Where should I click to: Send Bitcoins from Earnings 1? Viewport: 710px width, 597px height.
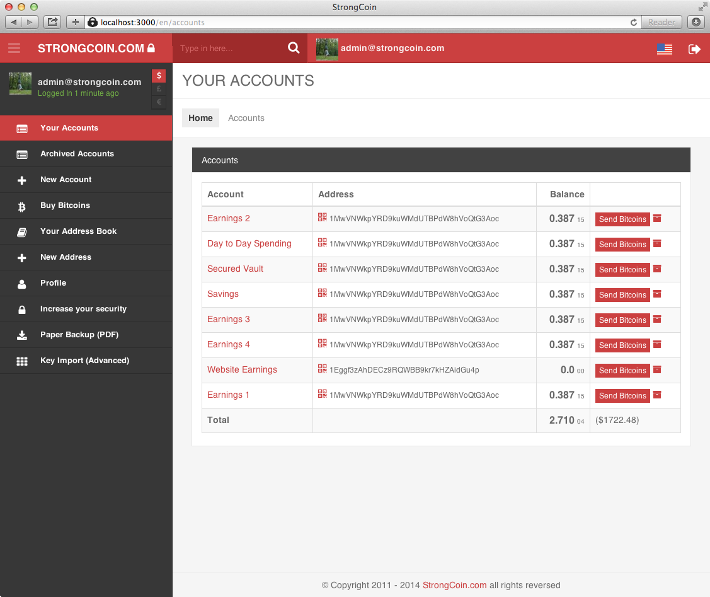pyautogui.click(x=622, y=396)
